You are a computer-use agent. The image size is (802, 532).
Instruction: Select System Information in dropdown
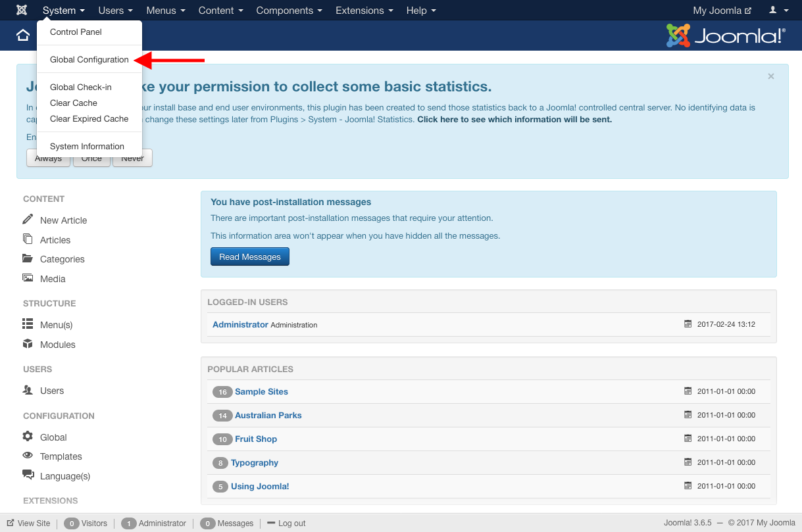pyautogui.click(x=87, y=147)
